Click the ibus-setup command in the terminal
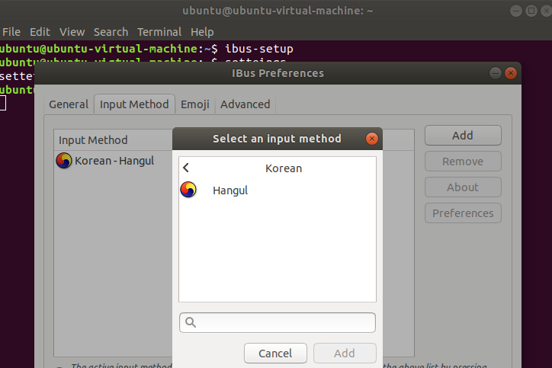The image size is (552, 368). pos(259,49)
